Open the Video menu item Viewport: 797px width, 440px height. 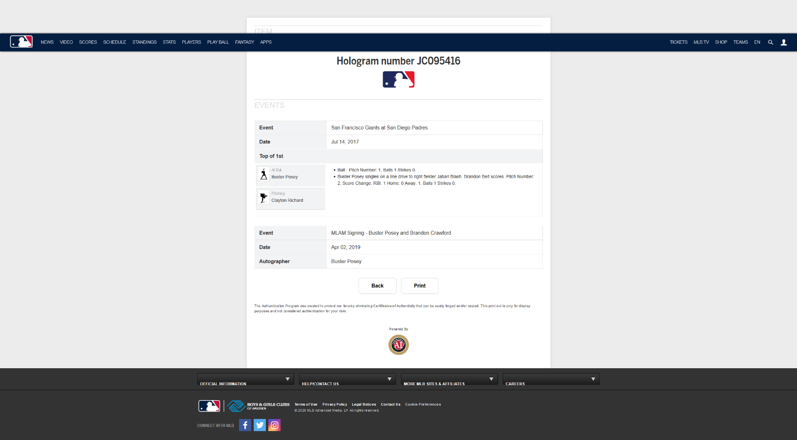click(x=66, y=42)
